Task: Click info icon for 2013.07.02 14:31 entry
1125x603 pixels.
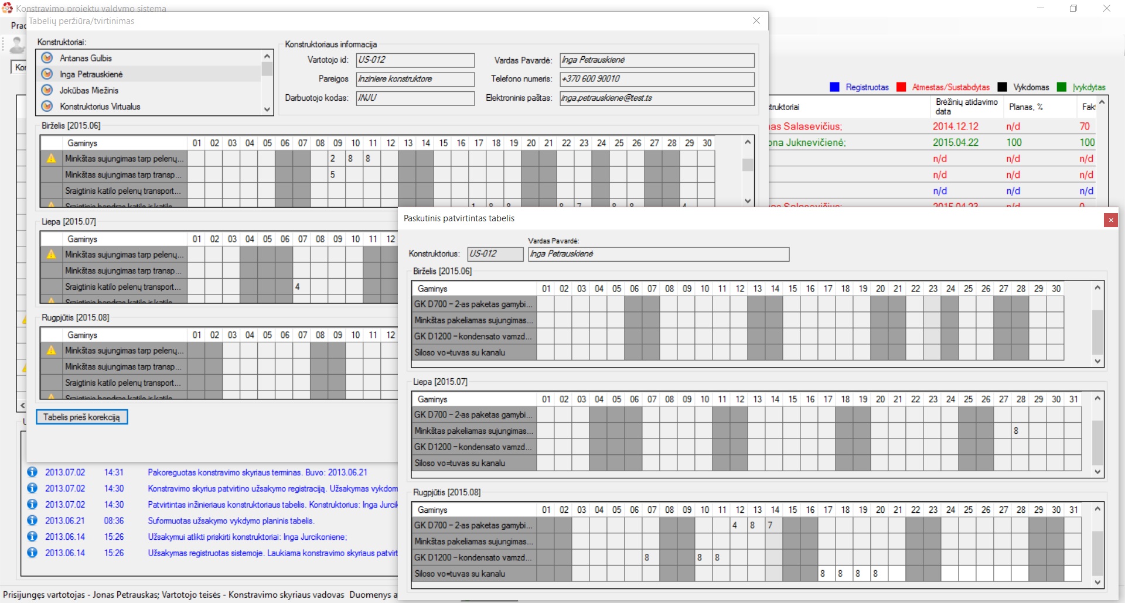Action: pos(32,472)
